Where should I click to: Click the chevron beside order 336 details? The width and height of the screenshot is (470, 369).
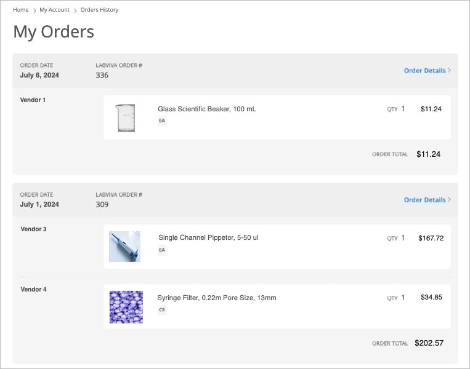tap(449, 70)
